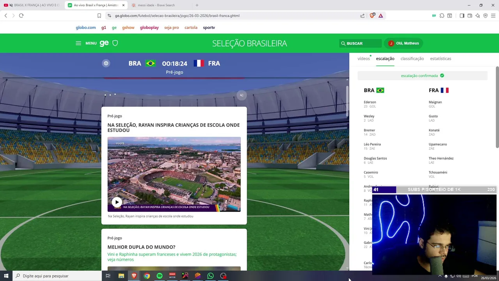Click Vini e Raphinha superam franceses link

(172, 257)
